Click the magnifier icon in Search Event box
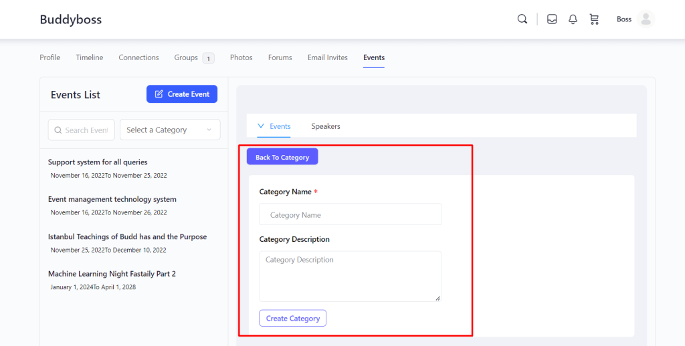 tap(58, 130)
